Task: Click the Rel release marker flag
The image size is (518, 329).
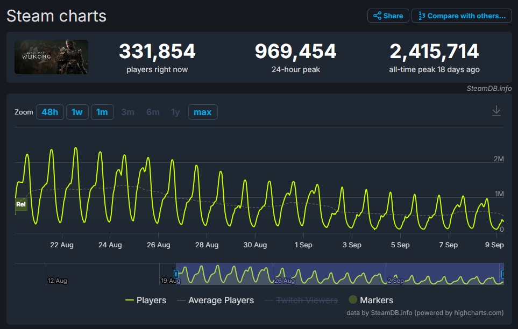Action: coord(21,204)
